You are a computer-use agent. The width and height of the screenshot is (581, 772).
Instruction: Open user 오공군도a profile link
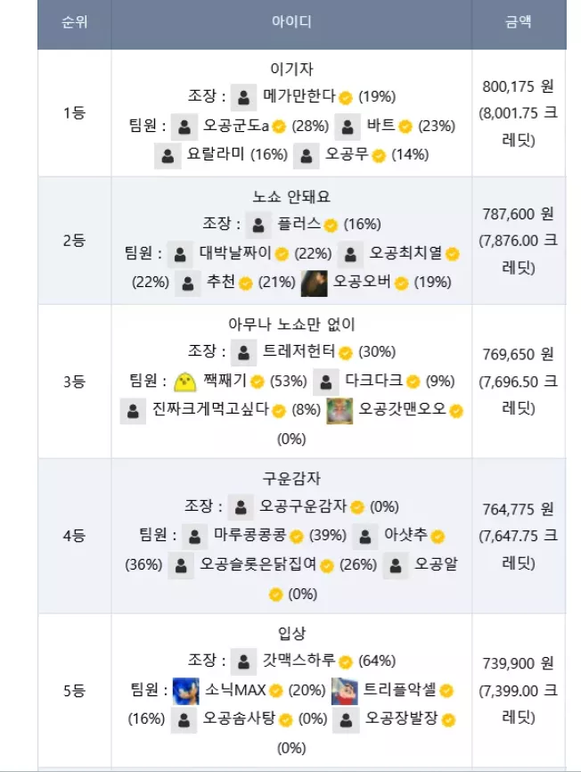[235, 126]
